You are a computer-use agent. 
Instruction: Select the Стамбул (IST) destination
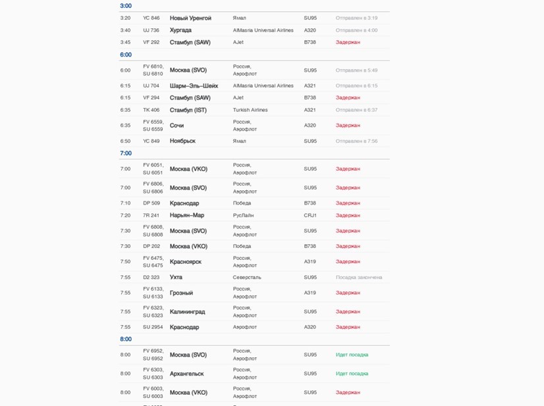coord(188,110)
